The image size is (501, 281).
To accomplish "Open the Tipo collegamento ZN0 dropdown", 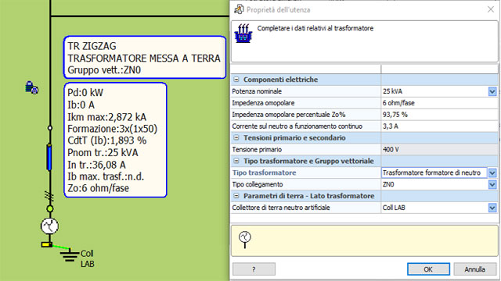I will [492, 184].
